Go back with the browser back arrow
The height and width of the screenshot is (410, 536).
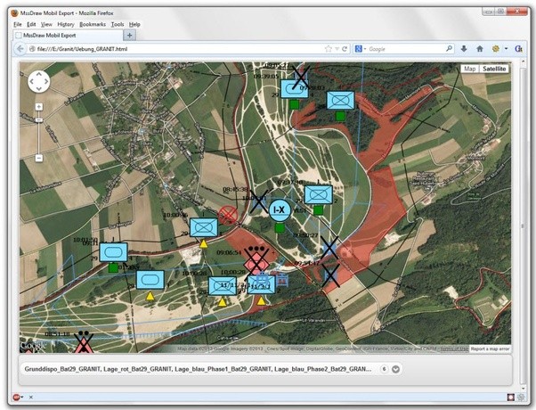20,49
